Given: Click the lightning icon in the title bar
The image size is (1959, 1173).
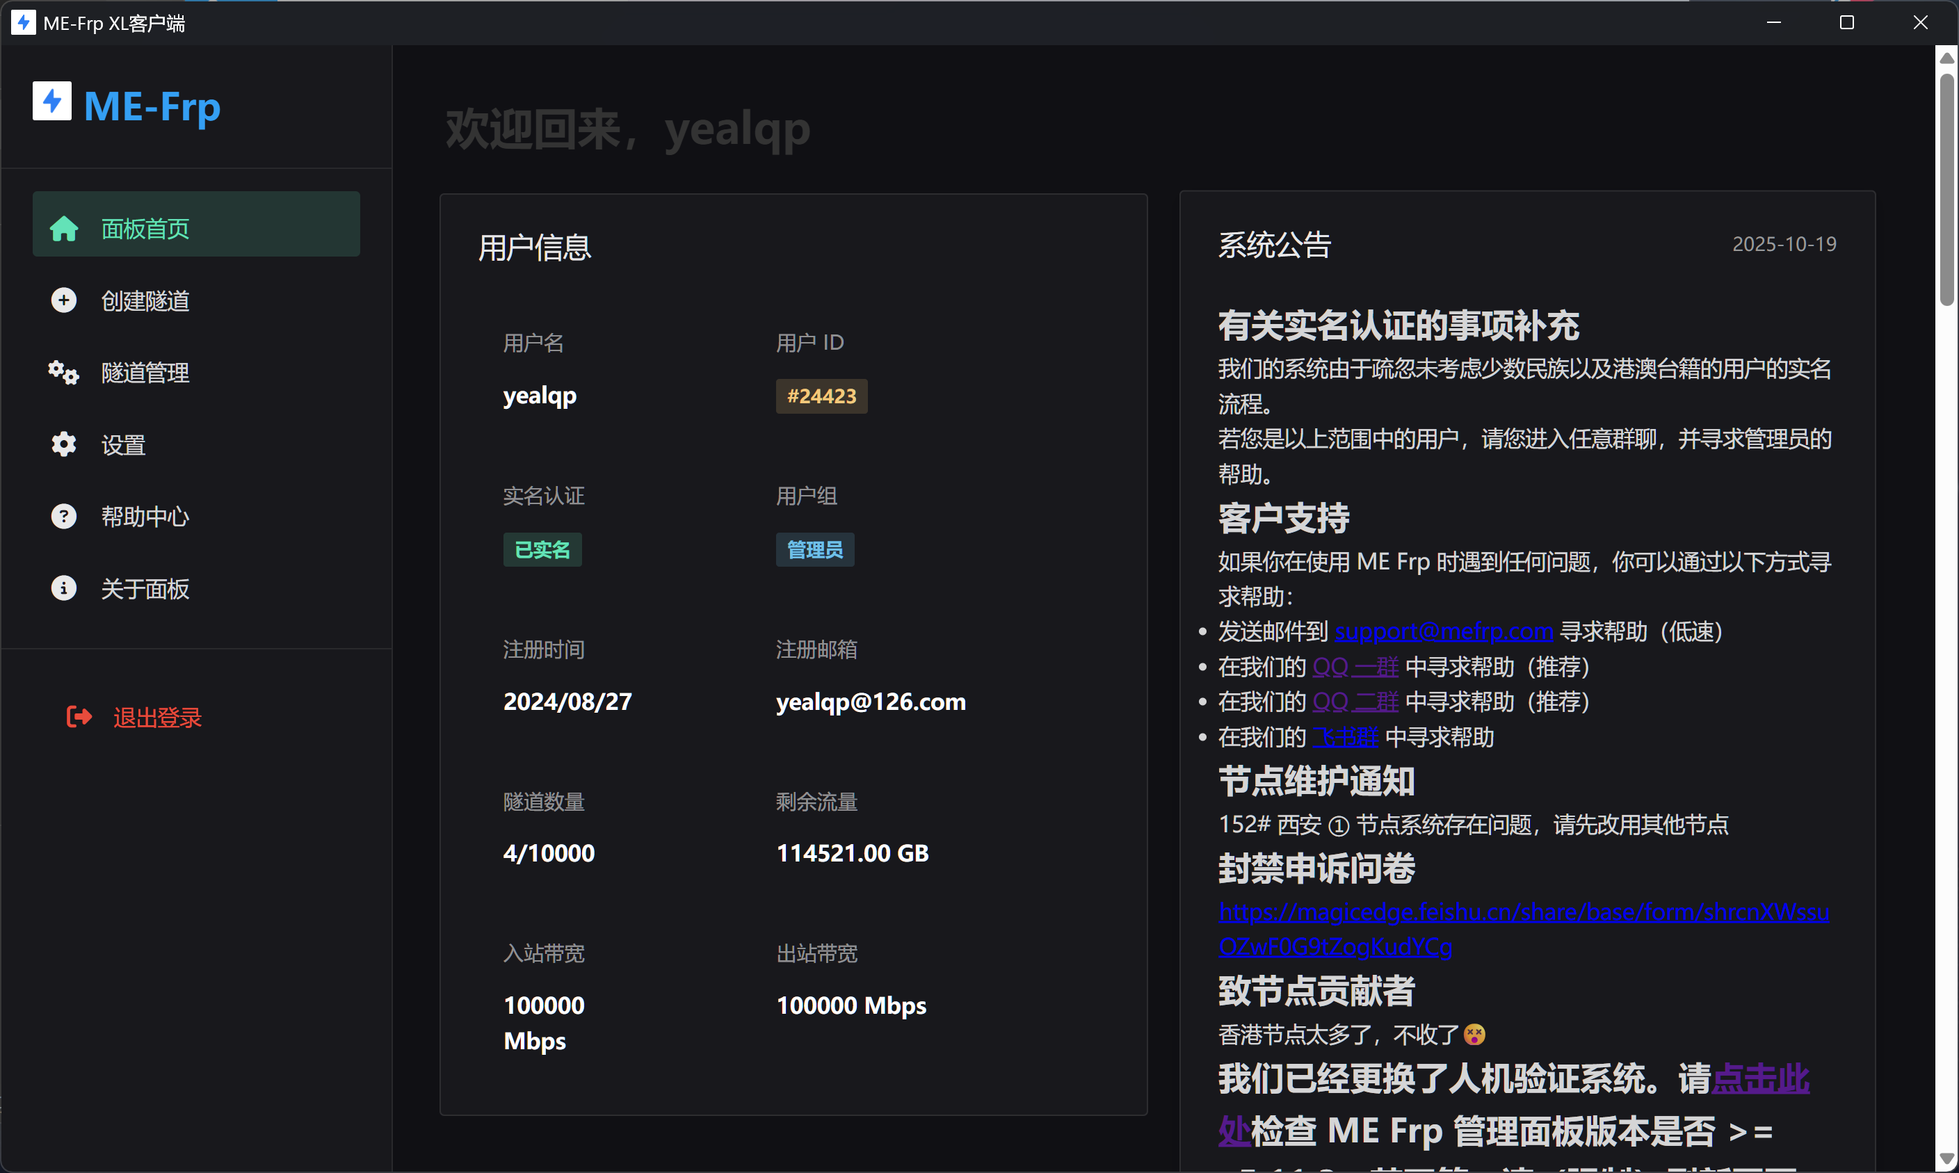Looking at the screenshot, I should pyautogui.click(x=23, y=22).
